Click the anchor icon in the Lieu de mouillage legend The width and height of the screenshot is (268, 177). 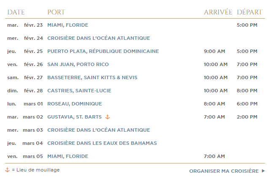7,170
